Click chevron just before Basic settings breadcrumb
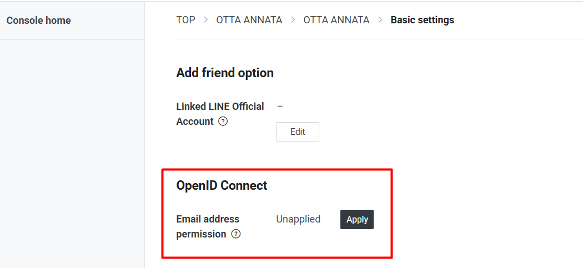Viewport: 583px width, 268px height. coord(380,20)
